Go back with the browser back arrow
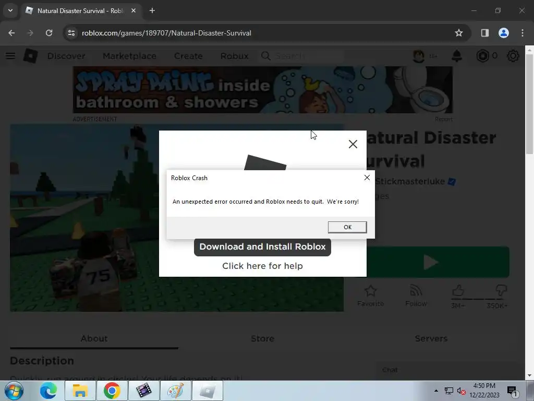The image size is (534, 401). tap(11, 33)
